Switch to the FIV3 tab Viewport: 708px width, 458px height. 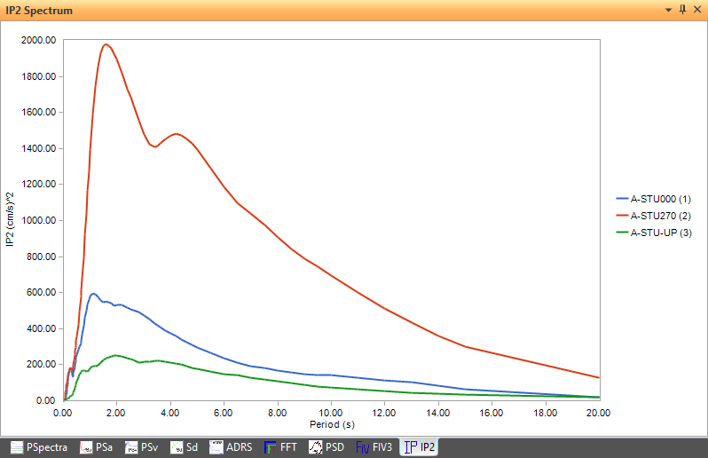(376, 447)
